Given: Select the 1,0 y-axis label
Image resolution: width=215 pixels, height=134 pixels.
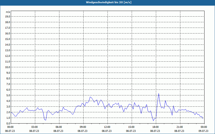Looking at the screenshot, I should pos(8,118).
